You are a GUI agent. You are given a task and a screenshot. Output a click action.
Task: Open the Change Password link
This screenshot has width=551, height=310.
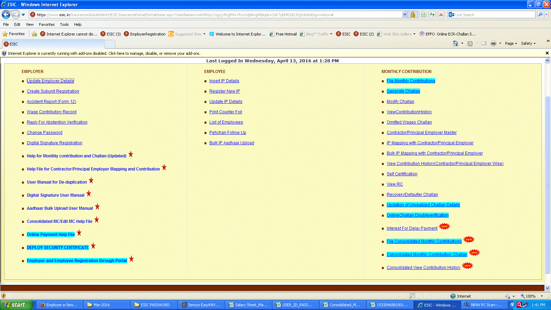(x=44, y=133)
